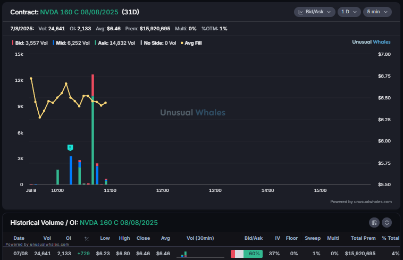Open the 1 D range dropdown
The height and width of the screenshot is (260, 403).
click(x=349, y=12)
